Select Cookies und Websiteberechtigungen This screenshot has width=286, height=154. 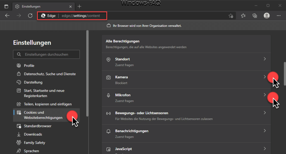[46, 115]
